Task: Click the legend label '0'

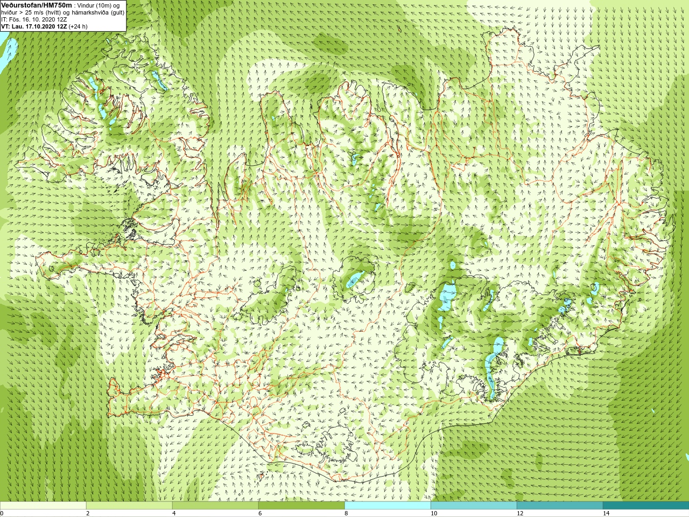Action: [2, 513]
